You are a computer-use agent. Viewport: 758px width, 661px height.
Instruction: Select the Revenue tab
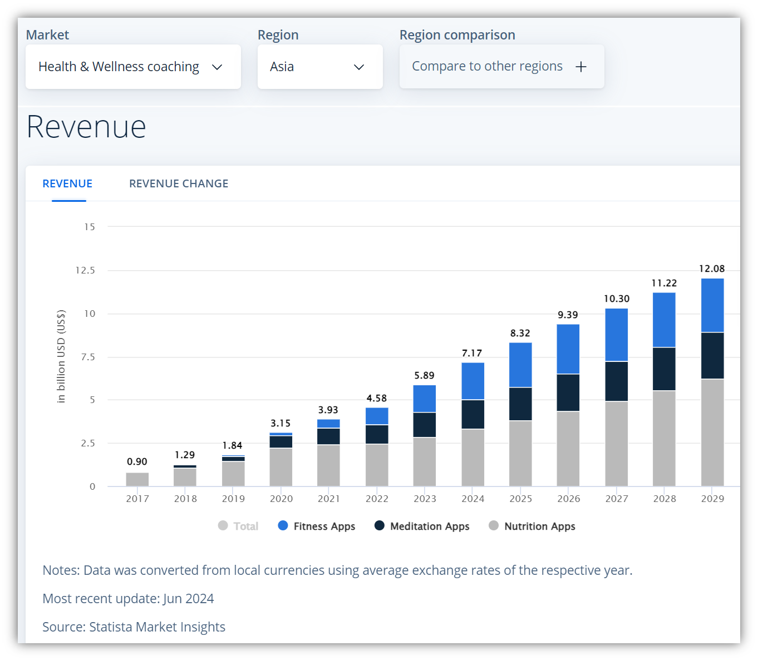[67, 183]
